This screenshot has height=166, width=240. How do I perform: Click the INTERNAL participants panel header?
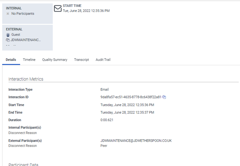14,8
